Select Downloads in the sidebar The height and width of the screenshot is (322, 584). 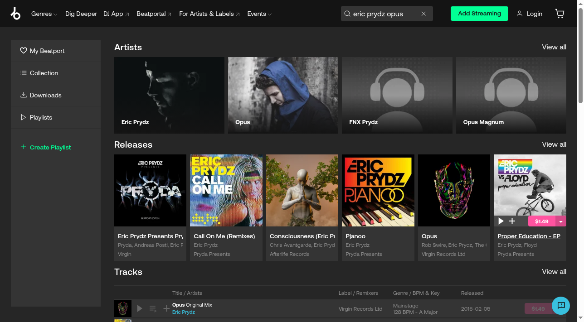(x=56, y=95)
